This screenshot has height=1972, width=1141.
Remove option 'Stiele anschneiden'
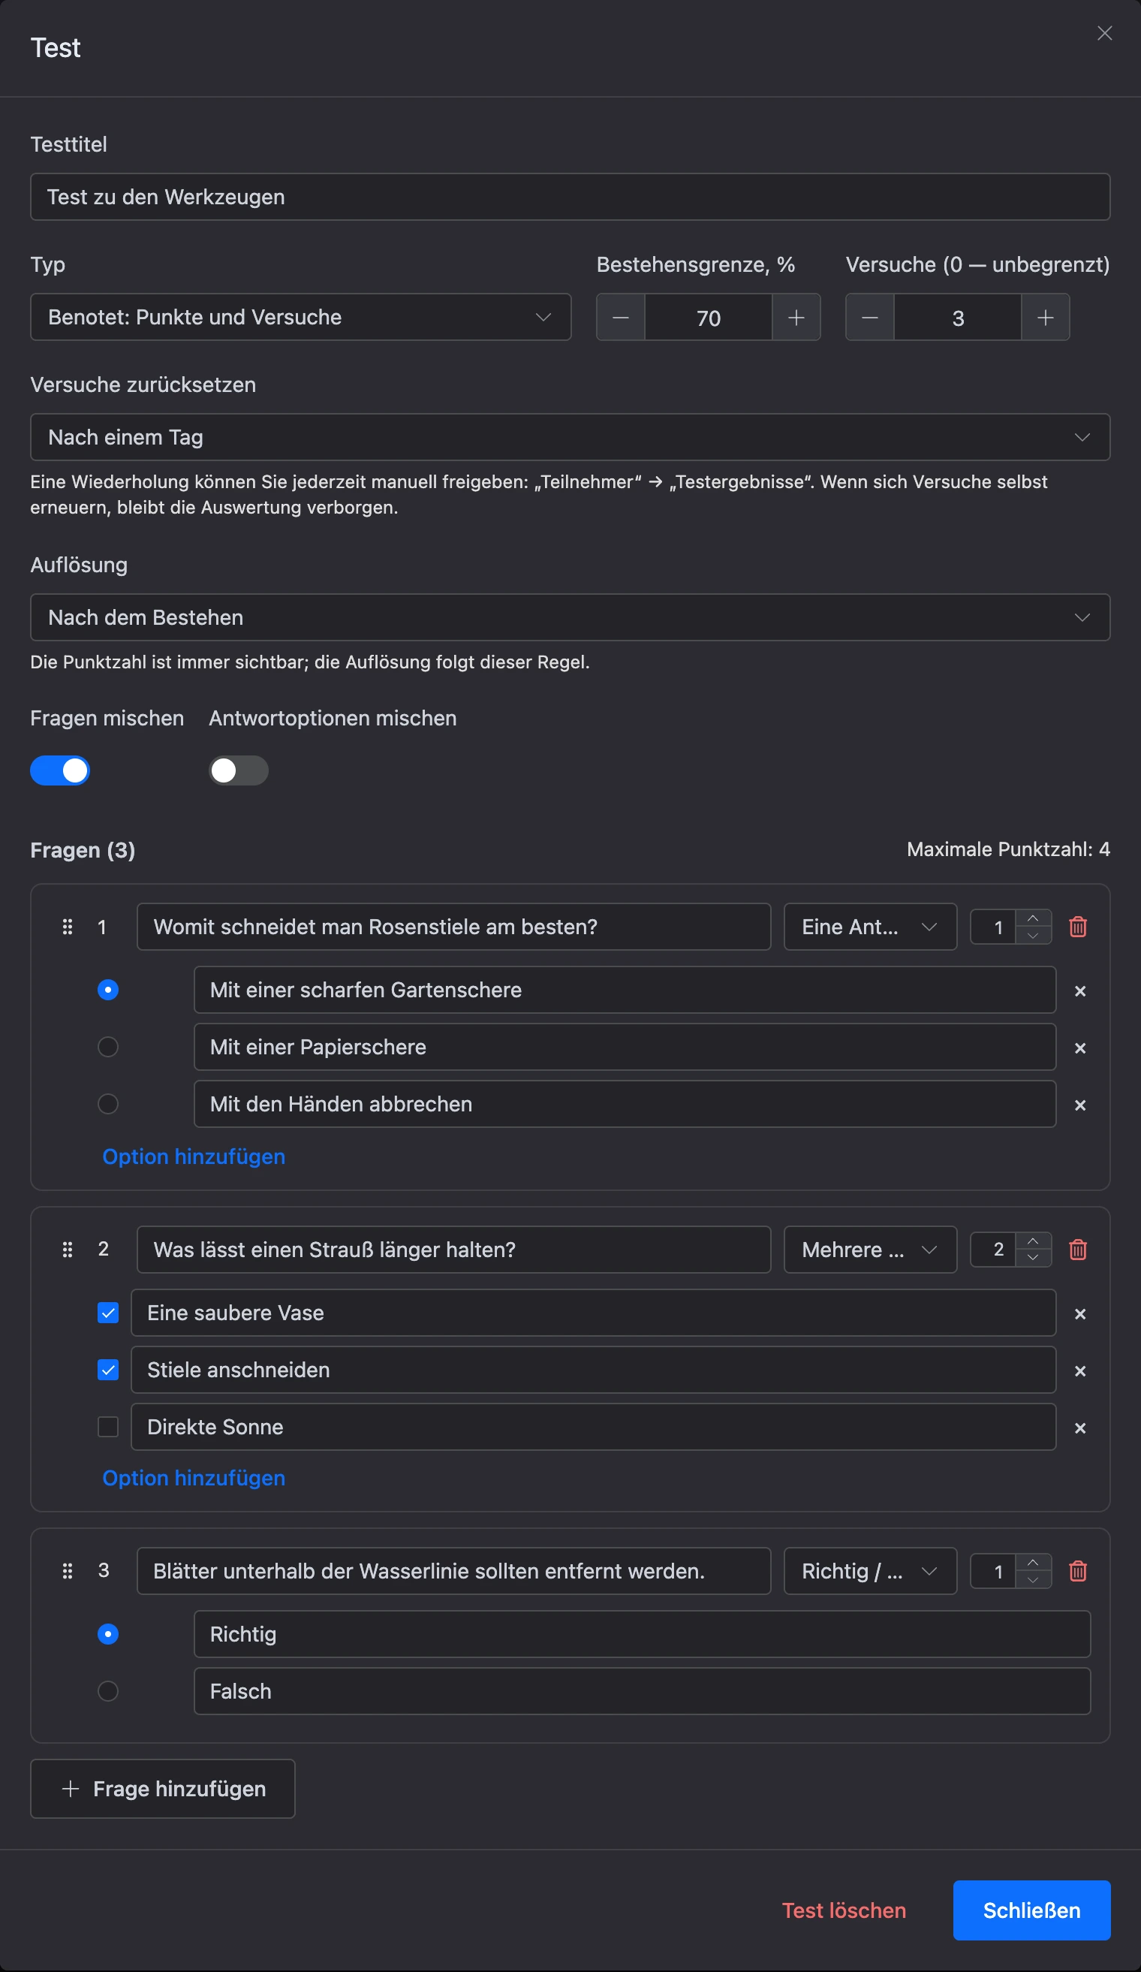point(1080,1371)
